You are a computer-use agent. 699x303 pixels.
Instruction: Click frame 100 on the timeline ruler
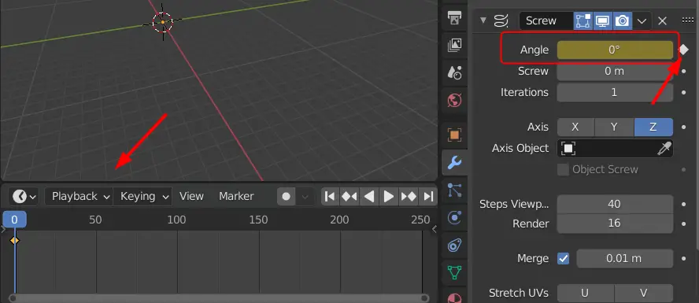point(176,220)
